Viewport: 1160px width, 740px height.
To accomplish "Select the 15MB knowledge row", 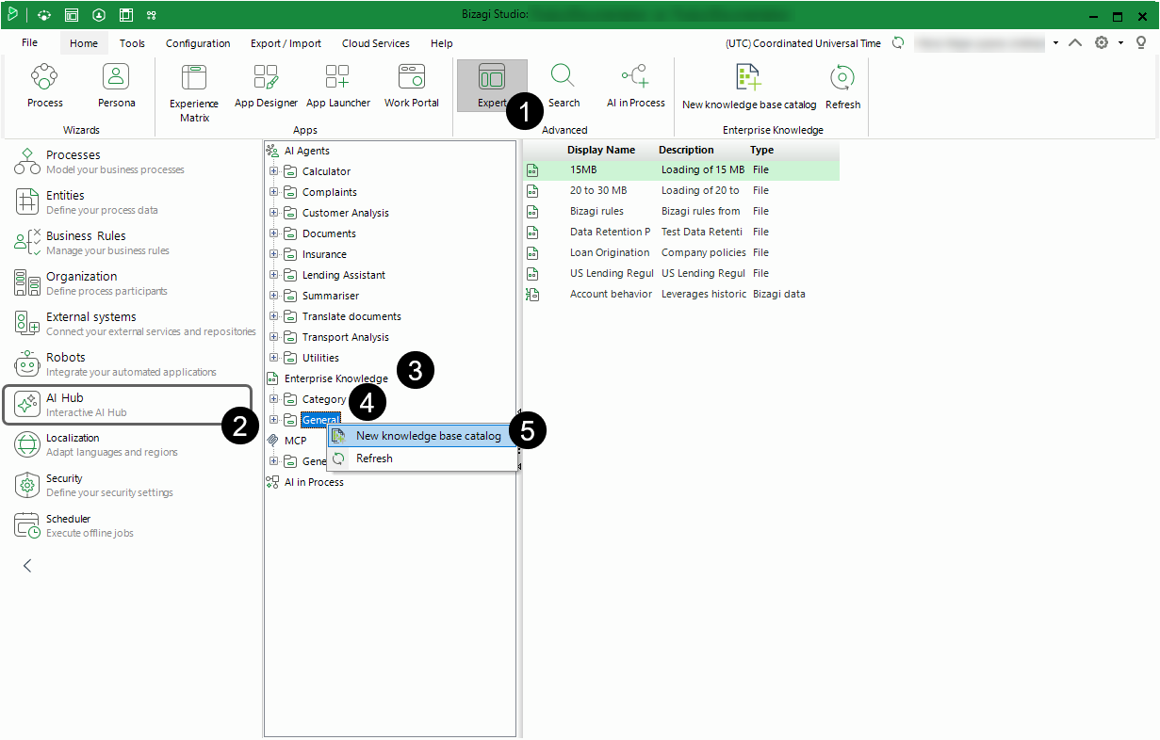I will (x=681, y=170).
